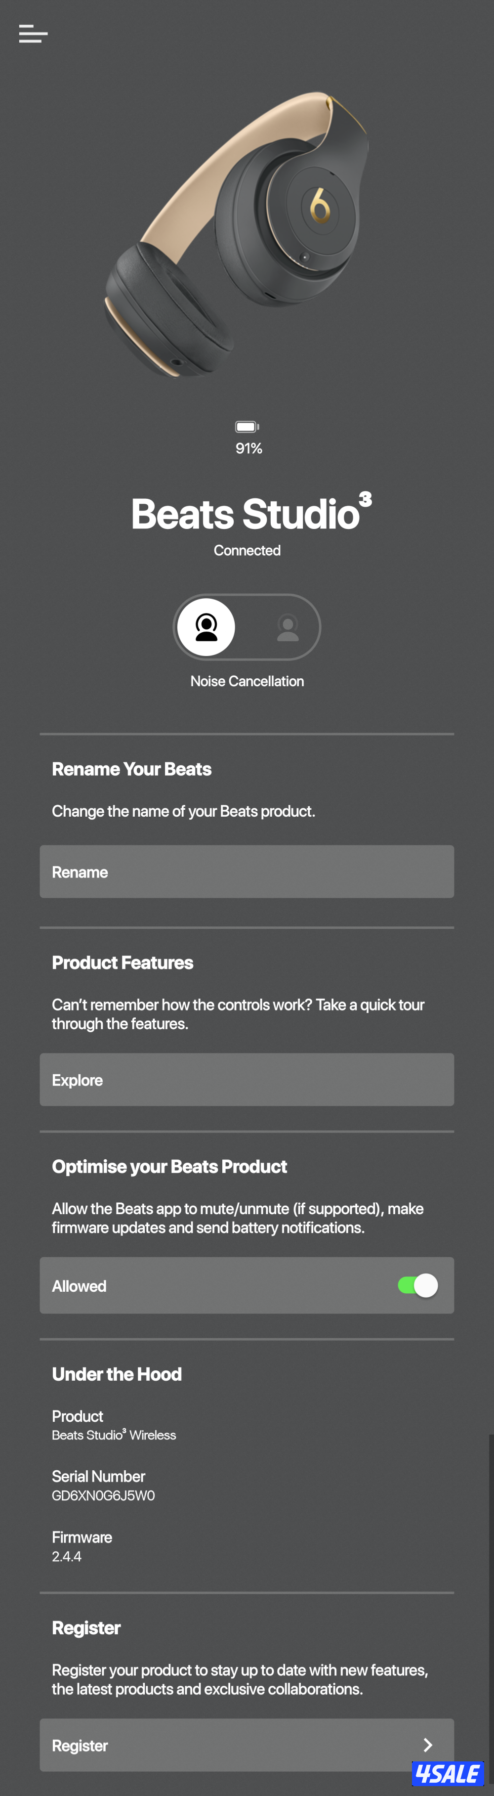The height and width of the screenshot is (1796, 494).
Task: Open the hamburger navigation menu
Action: (33, 34)
